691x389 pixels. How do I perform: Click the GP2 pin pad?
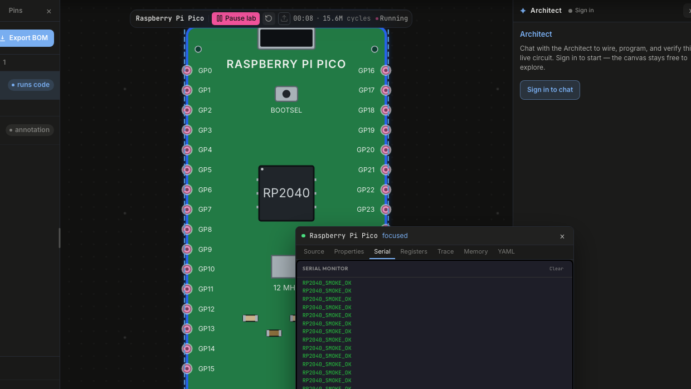(187, 110)
